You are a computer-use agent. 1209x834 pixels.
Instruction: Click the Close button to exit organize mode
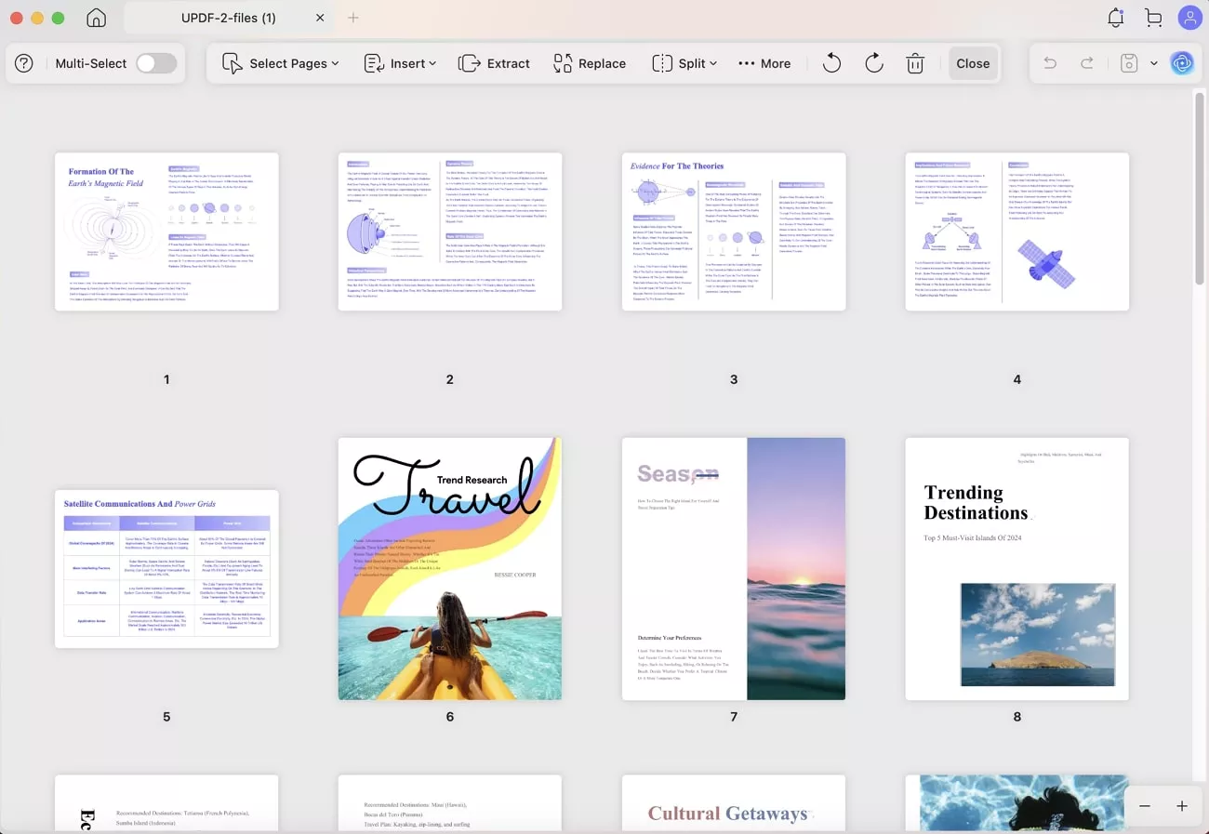tap(973, 63)
